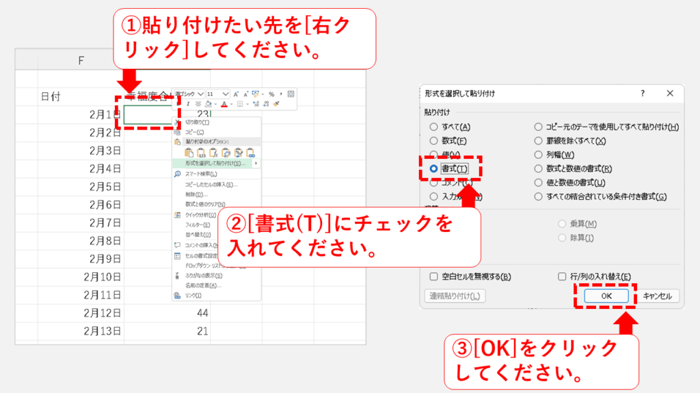Screen dimensions: 700x393
Task: Enable 空白セルを無視する checkbox
Action: (x=433, y=276)
